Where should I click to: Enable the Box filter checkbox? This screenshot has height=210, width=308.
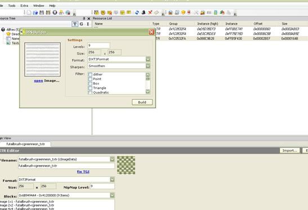click(x=90, y=83)
